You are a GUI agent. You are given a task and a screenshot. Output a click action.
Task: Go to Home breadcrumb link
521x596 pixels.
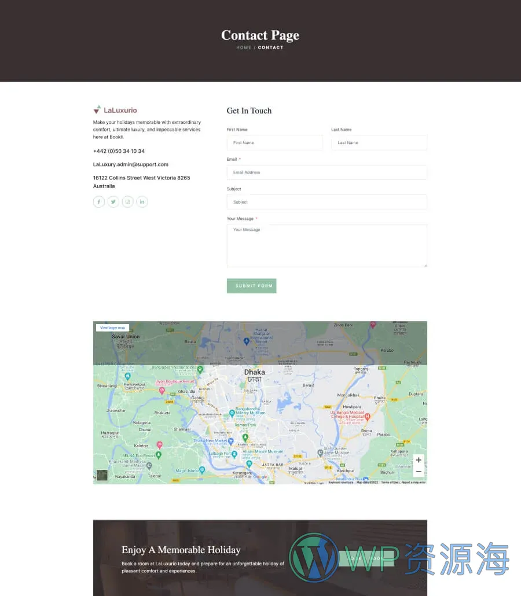point(244,47)
